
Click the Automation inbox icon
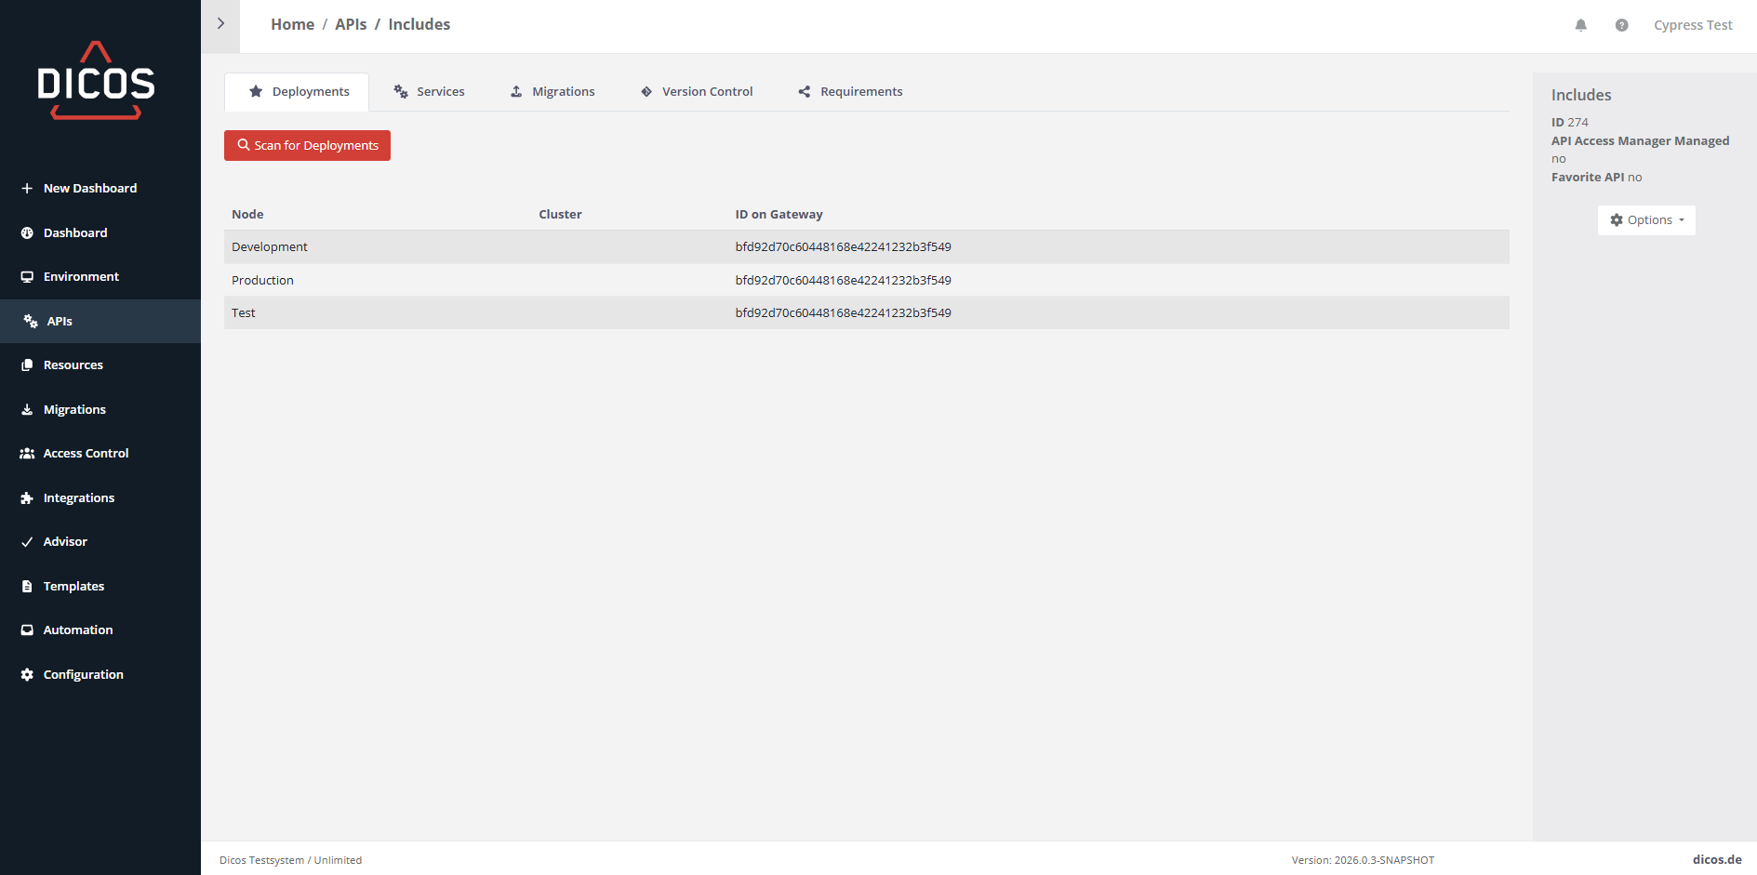click(x=27, y=630)
